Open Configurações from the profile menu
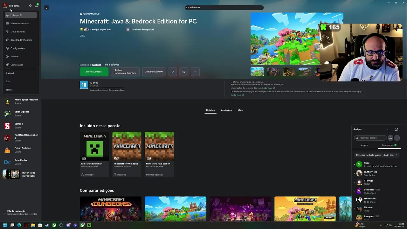Image resolution: width=407 pixels, height=229 pixels. click(21, 48)
